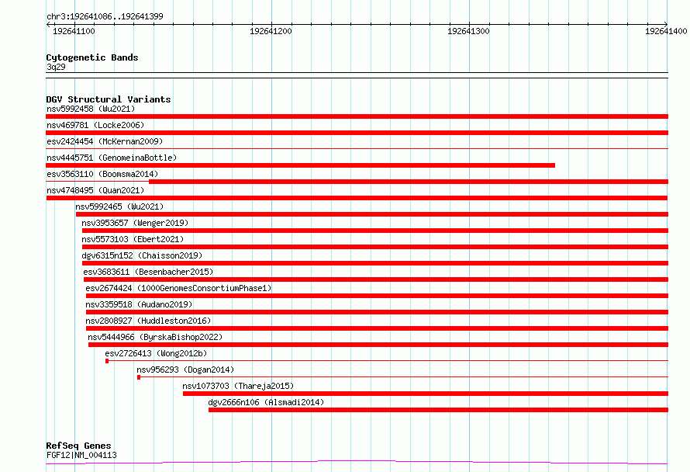Image resolution: width=690 pixels, height=472 pixels.
Task: Click nsv5992465 (Wu2021) variant label
Action: click(x=119, y=206)
